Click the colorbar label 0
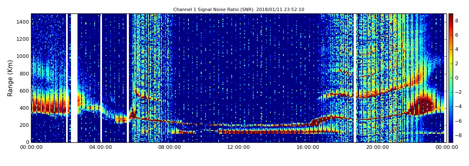Screen dimensions: 469x166 tap(457, 78)
